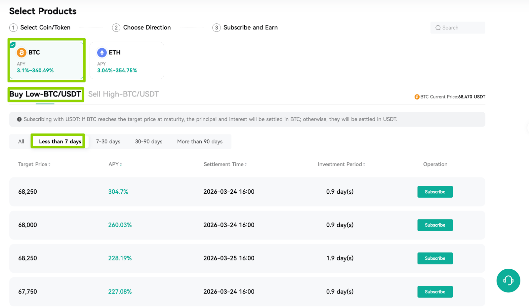Viewport: 529px width, 307px height.
Task: Show All duration products
Action: pos(21,141)
